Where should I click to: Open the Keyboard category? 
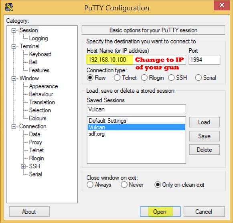(x=40, y=54)
